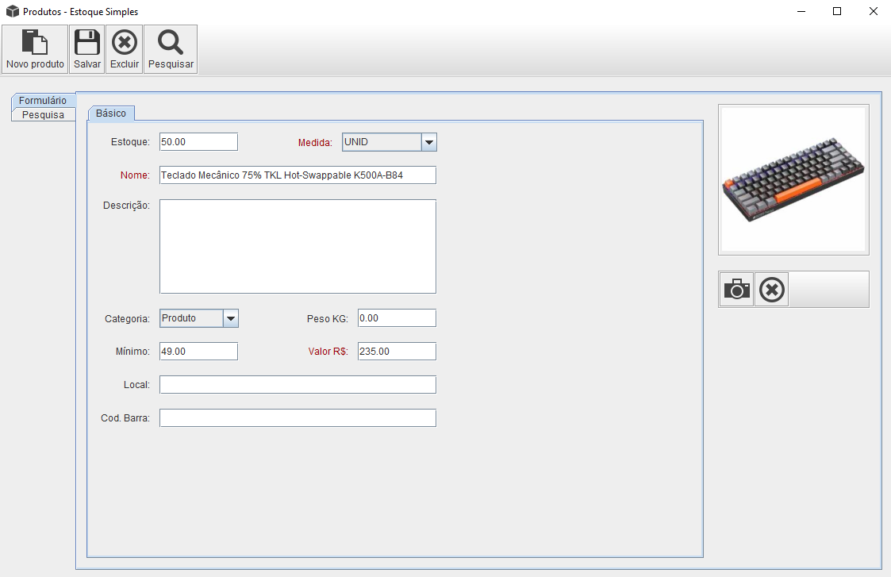The image size is (891, 577).
Task: Select the UNID combo box value
Action: (x=382, y=142)
